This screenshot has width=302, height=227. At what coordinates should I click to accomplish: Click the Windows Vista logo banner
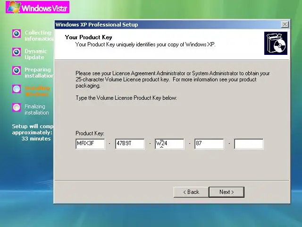tap(38, 7)
